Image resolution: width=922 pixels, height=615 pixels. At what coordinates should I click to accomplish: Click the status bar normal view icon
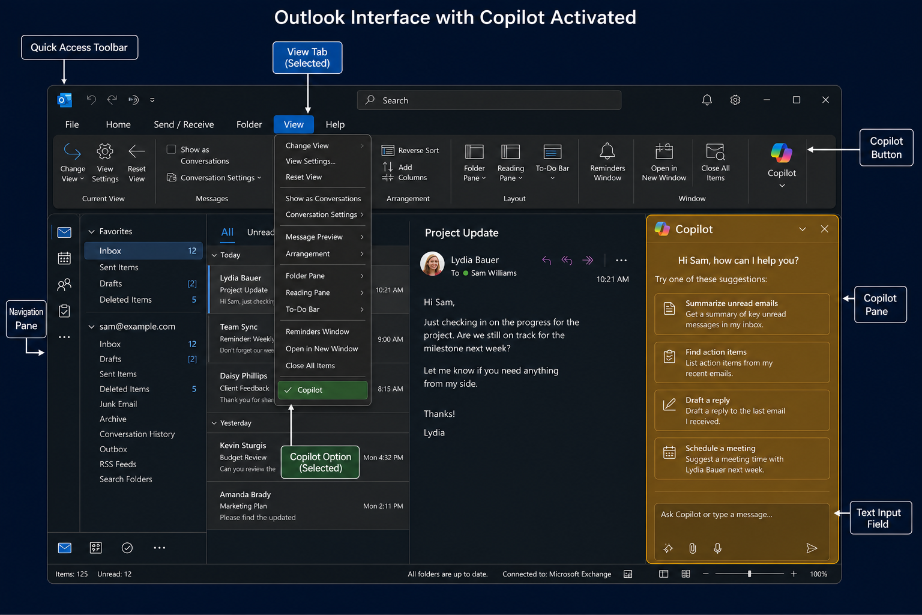(x=663, y=574)
